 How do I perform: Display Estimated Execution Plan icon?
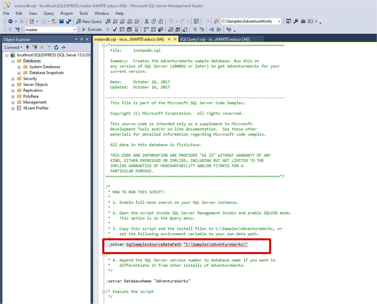click(122, 29)
